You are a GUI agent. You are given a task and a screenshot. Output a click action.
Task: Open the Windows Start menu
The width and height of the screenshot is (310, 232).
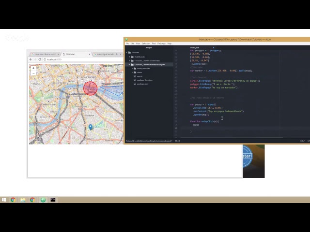pos(4,200)
